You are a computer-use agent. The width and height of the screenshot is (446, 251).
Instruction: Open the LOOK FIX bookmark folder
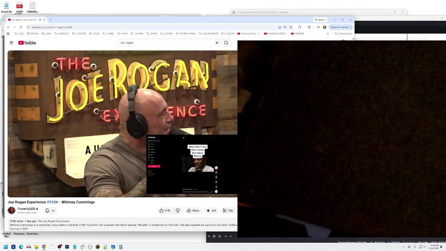pos(228,34)
